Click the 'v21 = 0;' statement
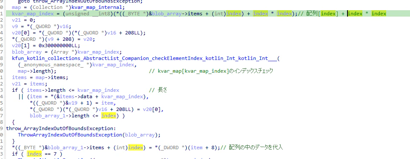This screenshot has width=410, height=159. click(23, 20)
